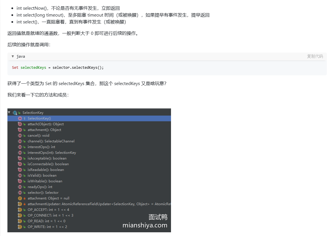Click the 复制代码 copy code button
The height and width of the screenshot is (236, 332).
click(315, 56)
